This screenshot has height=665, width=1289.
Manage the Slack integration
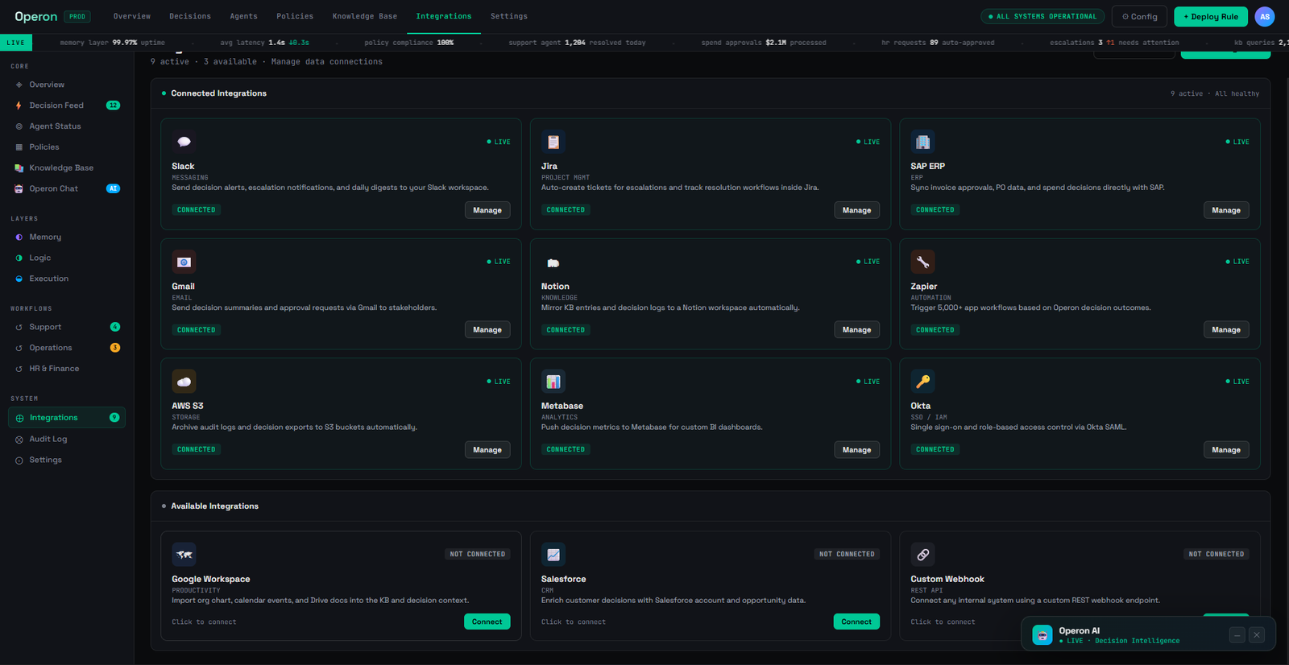(x=487, y=210)
